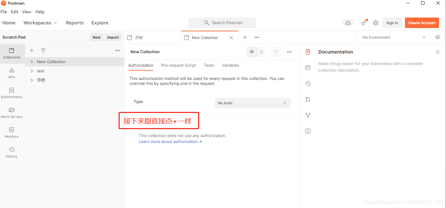Open the No Environment selector dropdown
This screenshot has height=208, width=446.
coord(394,37)
